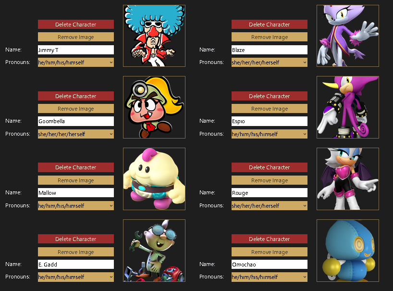Image resolution: width=393 pixels, height=291 pixels.
Task: Remove Espio's image
Action: tap(270, 109)
